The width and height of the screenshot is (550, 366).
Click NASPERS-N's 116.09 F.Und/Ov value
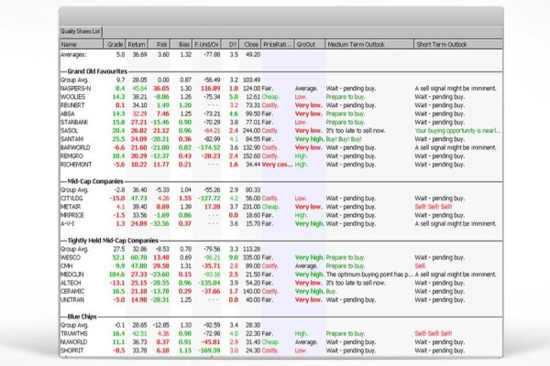[211, 89]
